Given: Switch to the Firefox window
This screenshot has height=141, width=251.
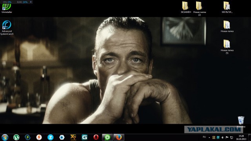Looking at the screenshot, I should click(119, 137).
